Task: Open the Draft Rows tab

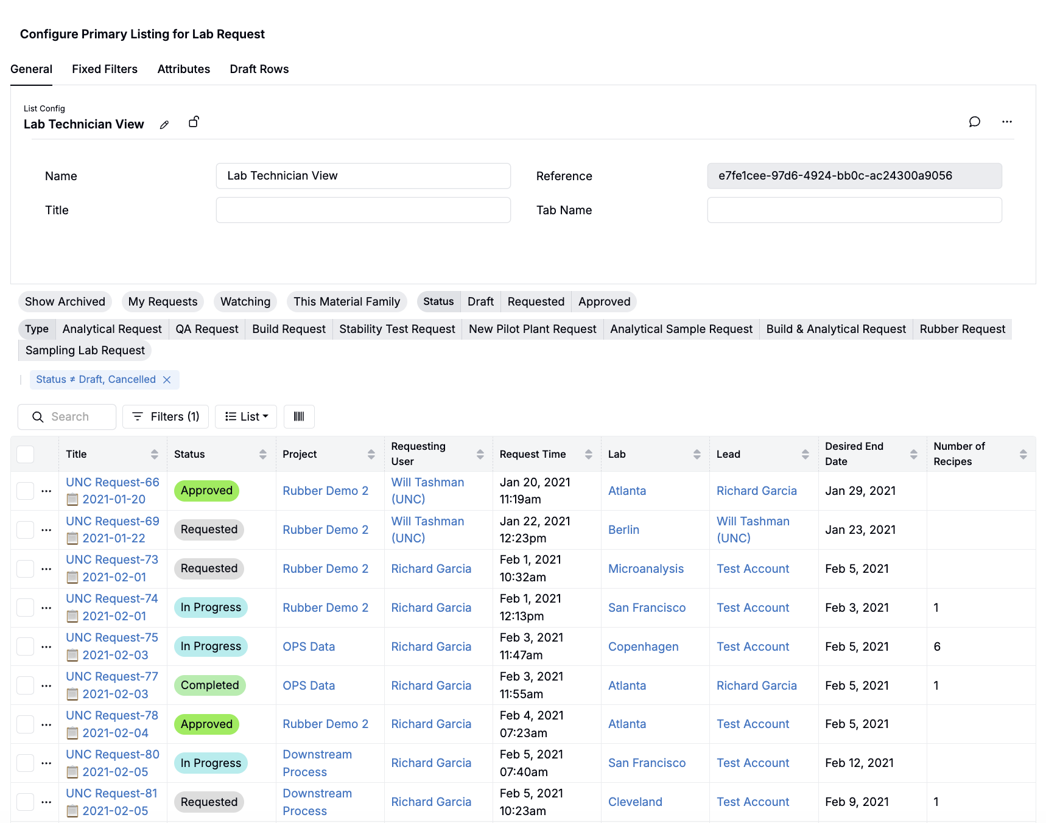Action: point(259,69)
